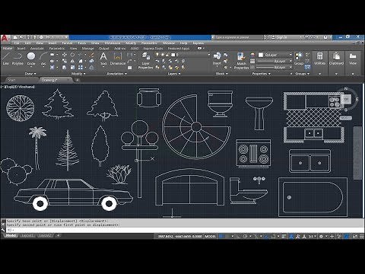Toggle layer lock icon in Layers panel
The height and width of the screenshot is (274, 365).
pos(167,55)
